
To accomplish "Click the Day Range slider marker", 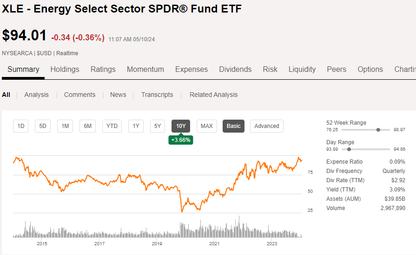I will coord(349,149).
